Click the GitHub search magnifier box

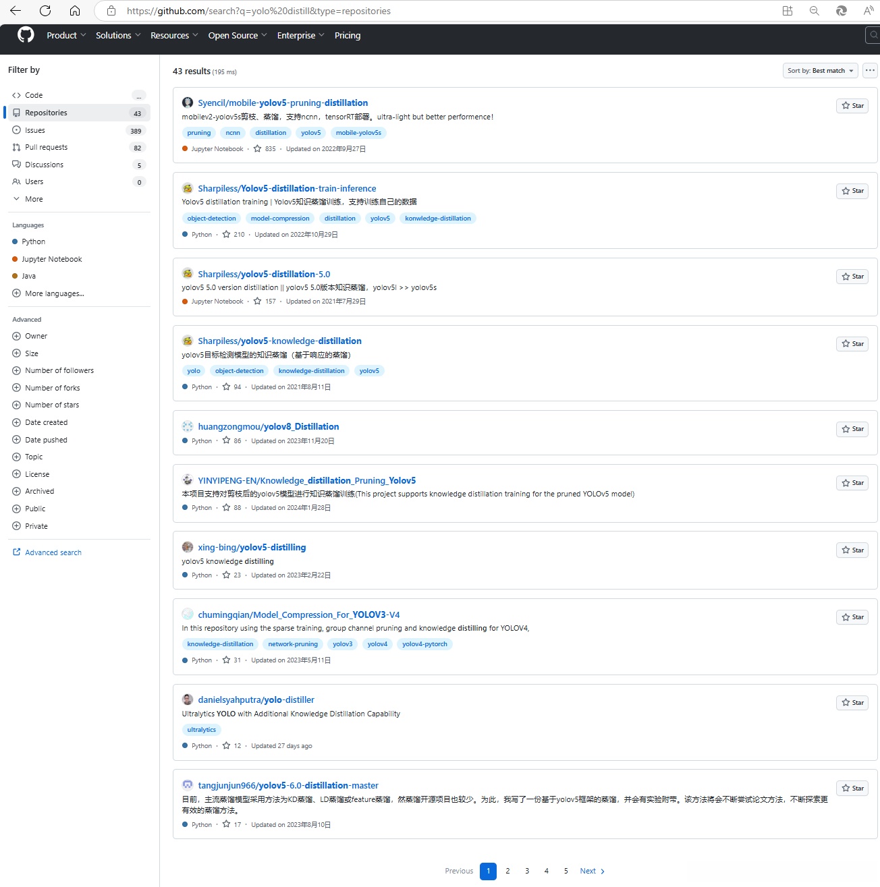pyautogui.click(x=873, y=35)
